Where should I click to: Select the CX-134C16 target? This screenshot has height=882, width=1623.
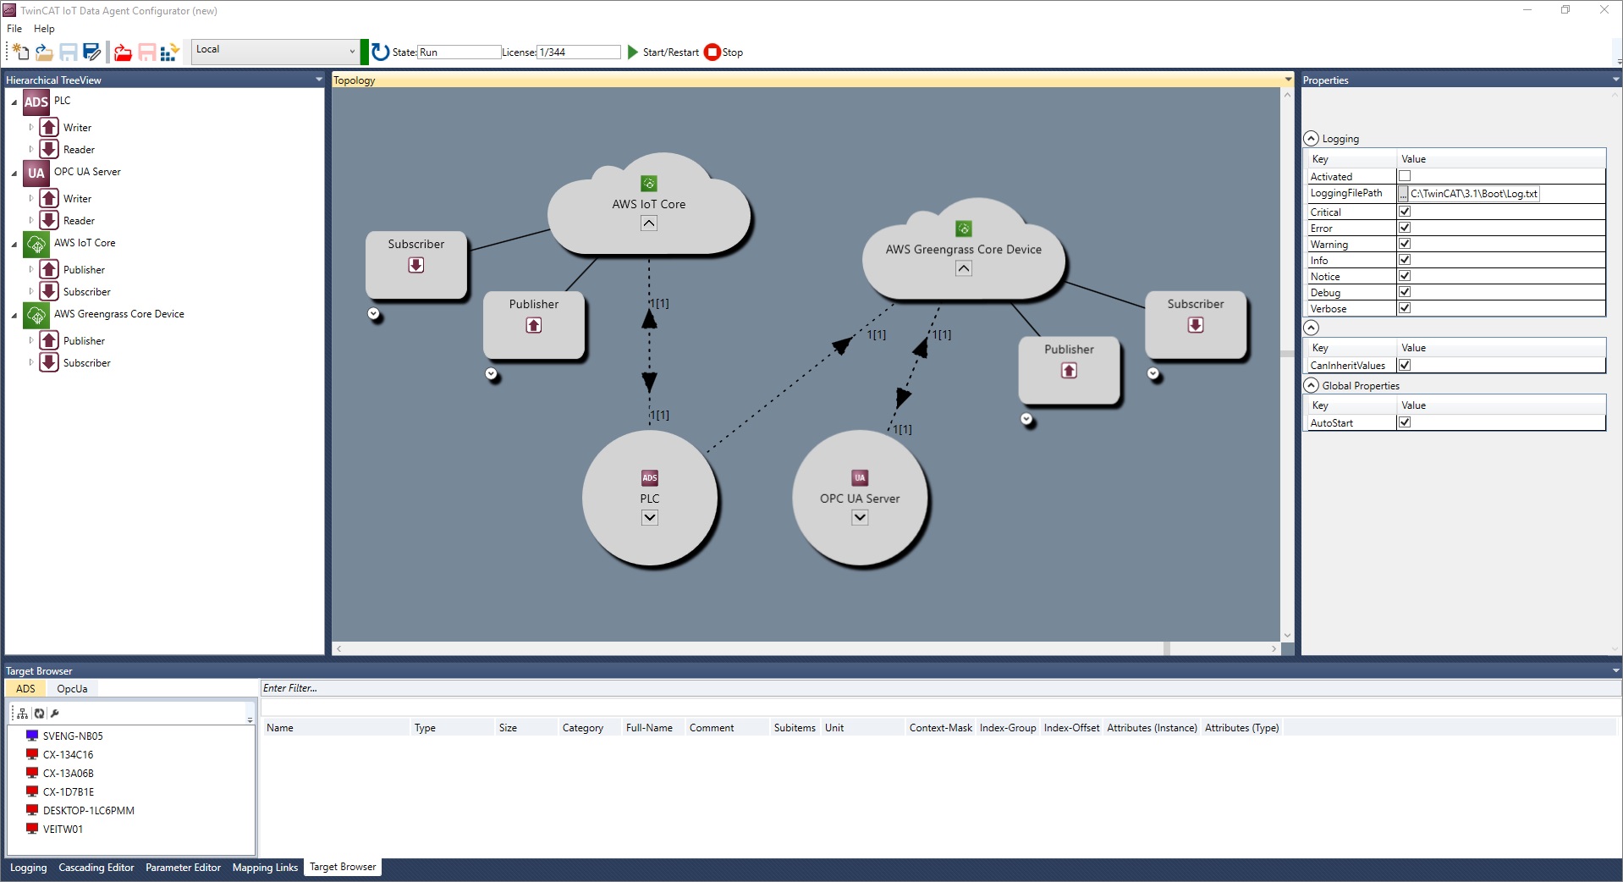[x=68, y=755]
